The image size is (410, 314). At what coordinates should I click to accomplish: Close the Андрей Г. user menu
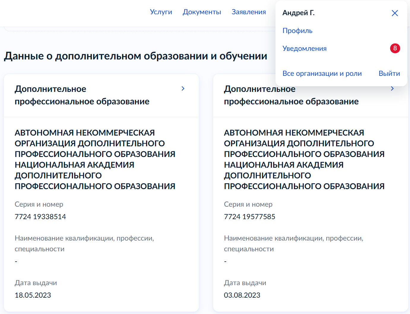coord(395,13)
